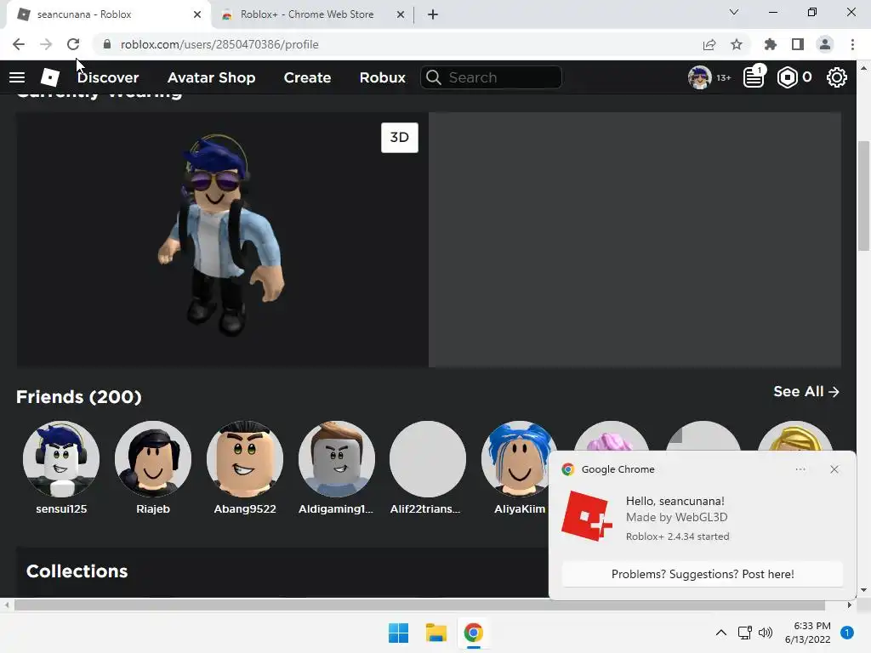Click the Hello, seancunana! notification text
Image resolution: width=871 pixels, height=653 pixels.
[x=675, y=501]
